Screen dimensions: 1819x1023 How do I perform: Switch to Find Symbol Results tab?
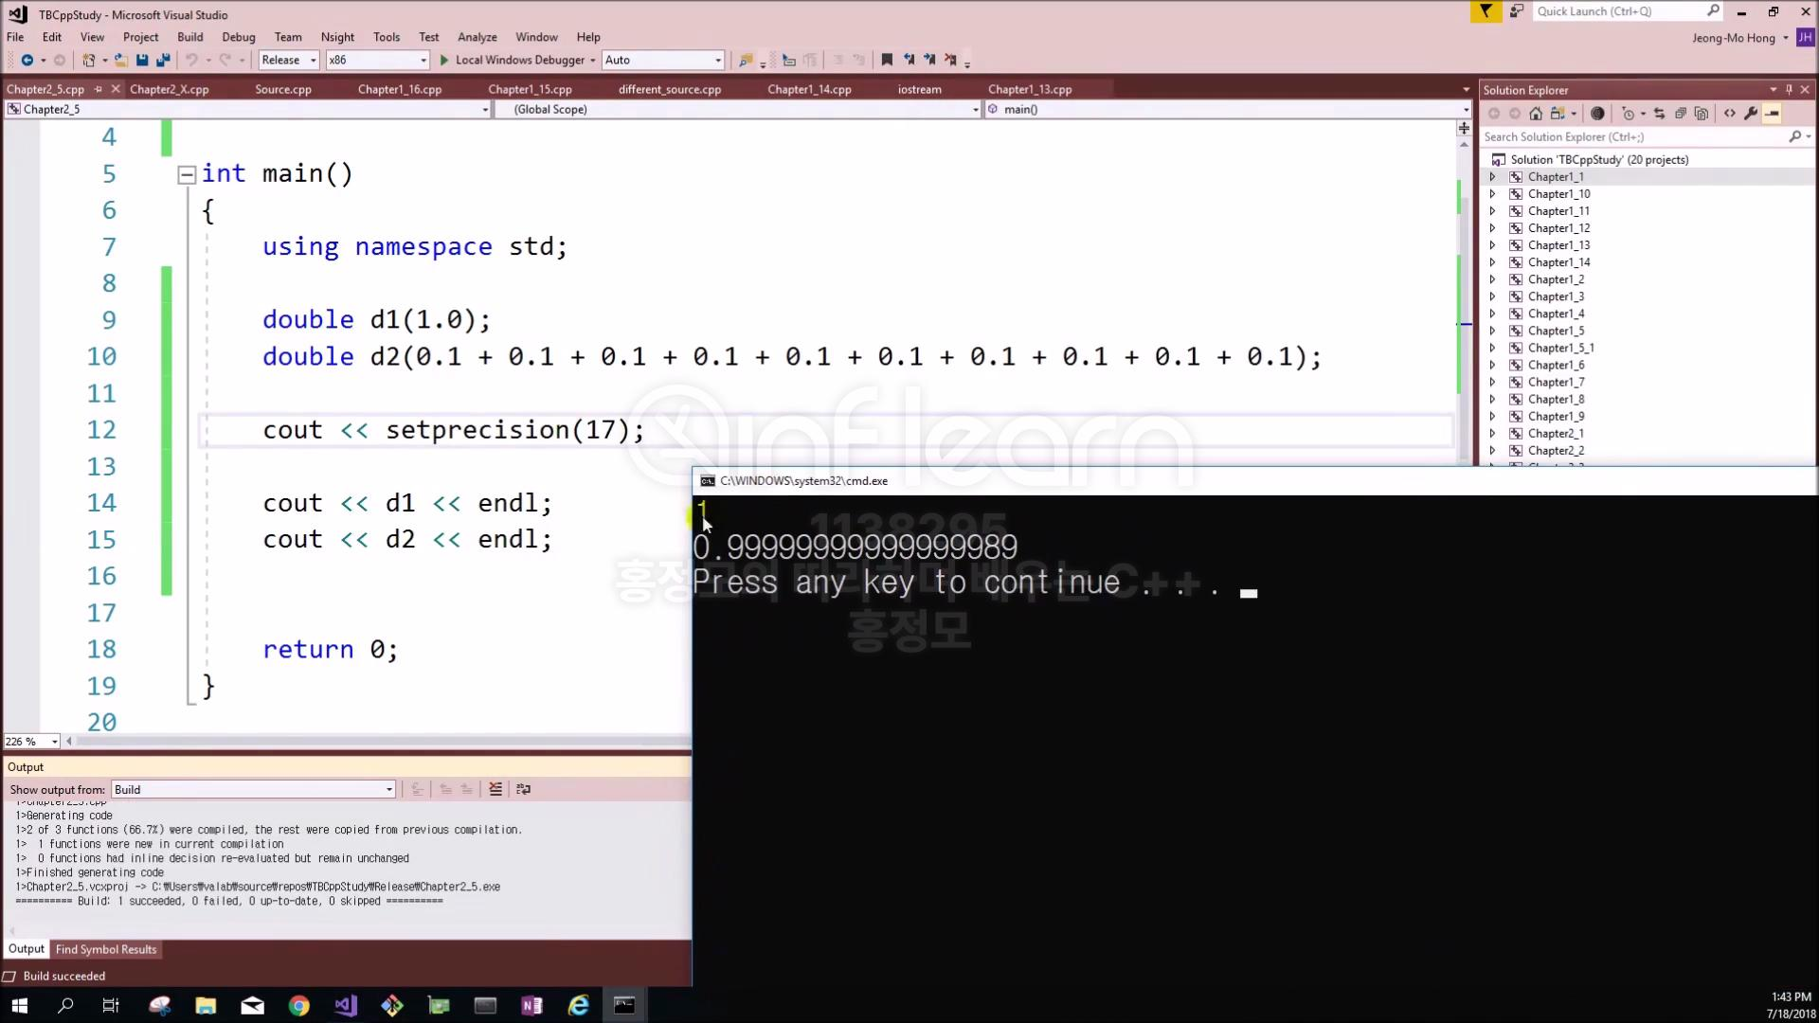(105, 949)
